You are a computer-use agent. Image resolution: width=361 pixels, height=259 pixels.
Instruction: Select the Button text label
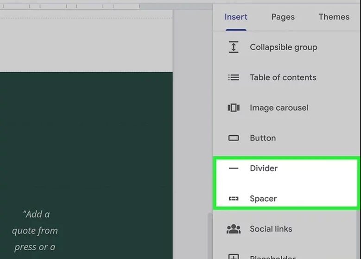click(263, 138)
